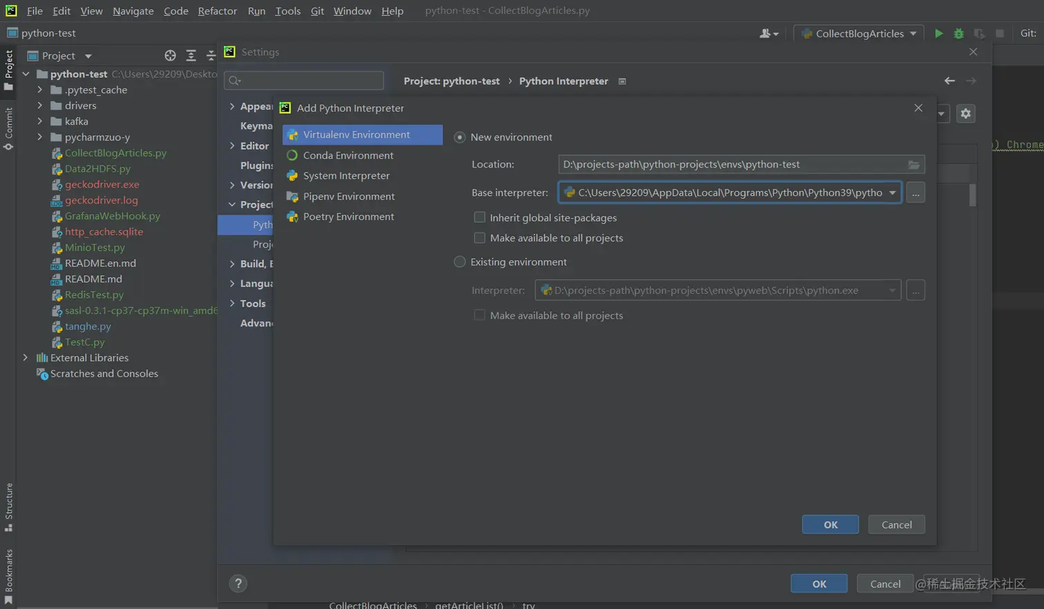The image size is (1044, 609).
Task: Expand Editor settings category
Action: (x=232, y=146)
